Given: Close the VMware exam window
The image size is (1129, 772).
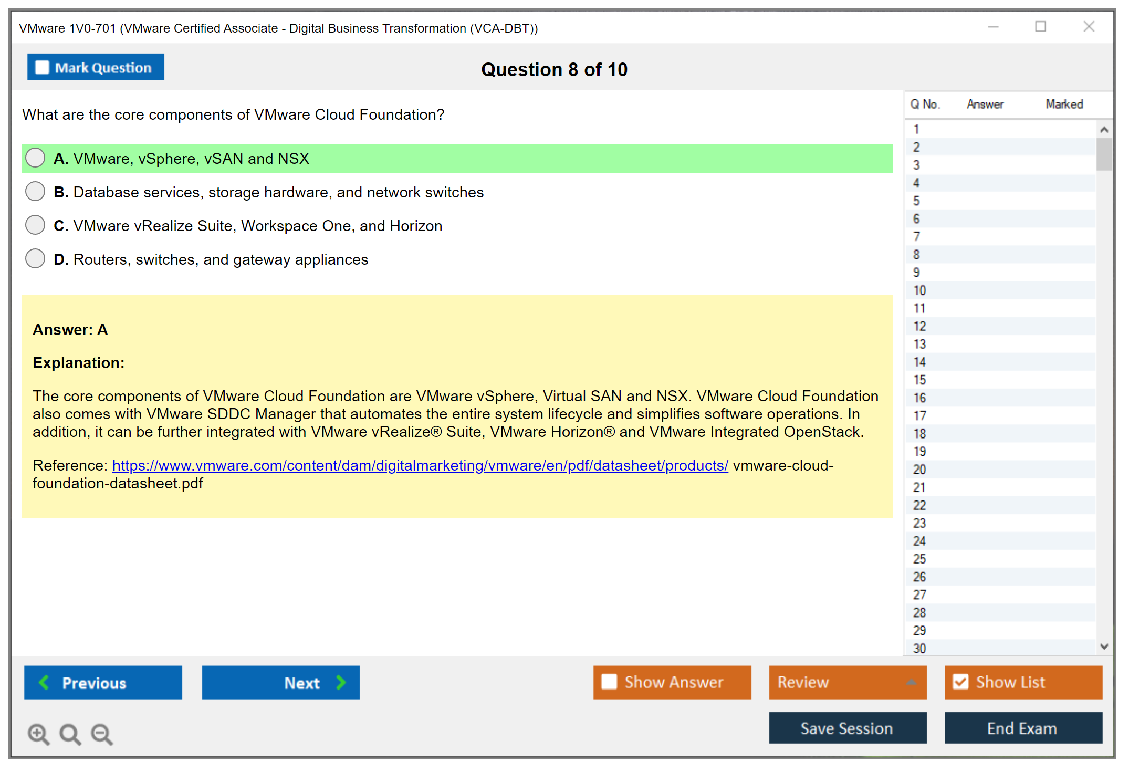Looking at the screenshot, I should tap(1089, 27).
